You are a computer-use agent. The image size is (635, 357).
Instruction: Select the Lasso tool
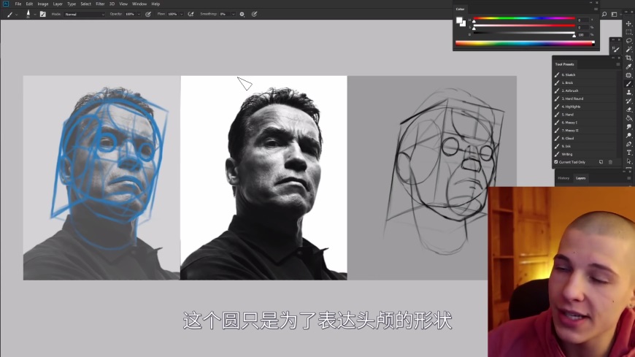coord(628,41)
